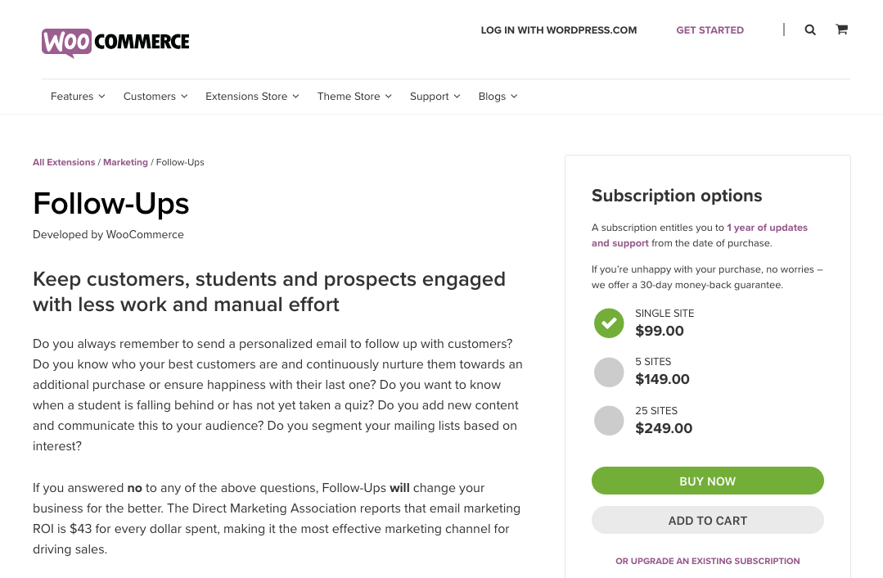Expand the Theme Store menu
Image resolution: width=883 pixels, height=578 pixels.
pyautogui.click(x=354, y=97)
